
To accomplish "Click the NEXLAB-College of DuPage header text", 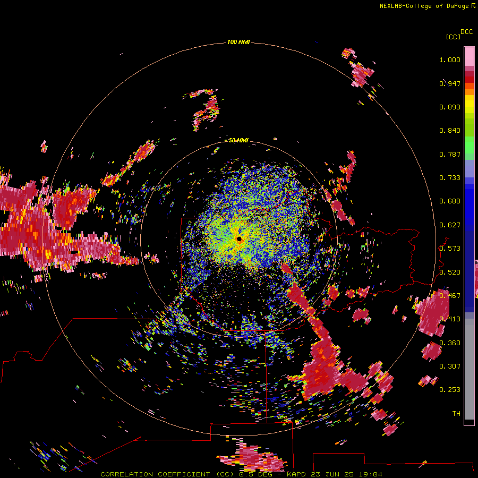I will coord(424,6).
